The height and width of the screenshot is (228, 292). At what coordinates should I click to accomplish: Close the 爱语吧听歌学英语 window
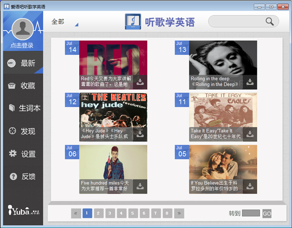click(283, 7)
